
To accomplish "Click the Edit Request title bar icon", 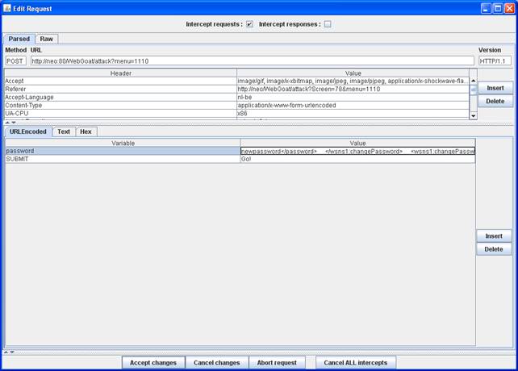I will 7,7.
